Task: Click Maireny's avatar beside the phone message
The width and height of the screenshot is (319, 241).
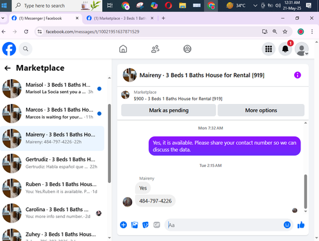Action: pos(128,202)
